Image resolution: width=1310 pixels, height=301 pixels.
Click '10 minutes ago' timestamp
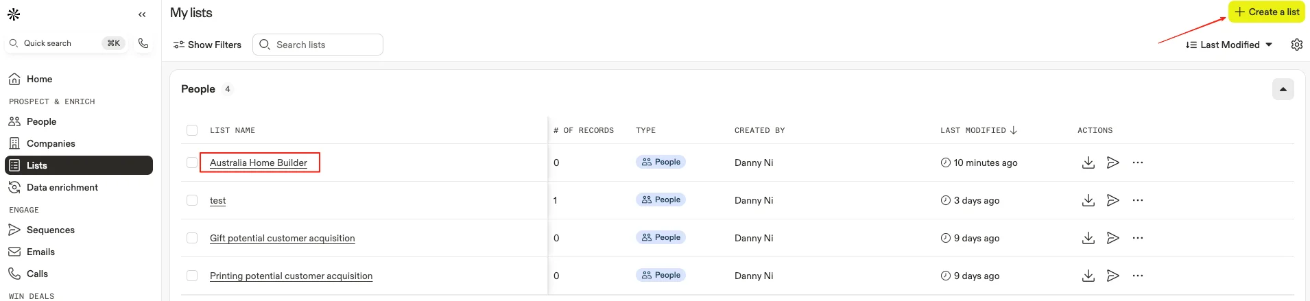tap(985, 162)
